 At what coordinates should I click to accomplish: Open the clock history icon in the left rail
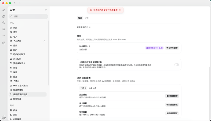point(4,23)
